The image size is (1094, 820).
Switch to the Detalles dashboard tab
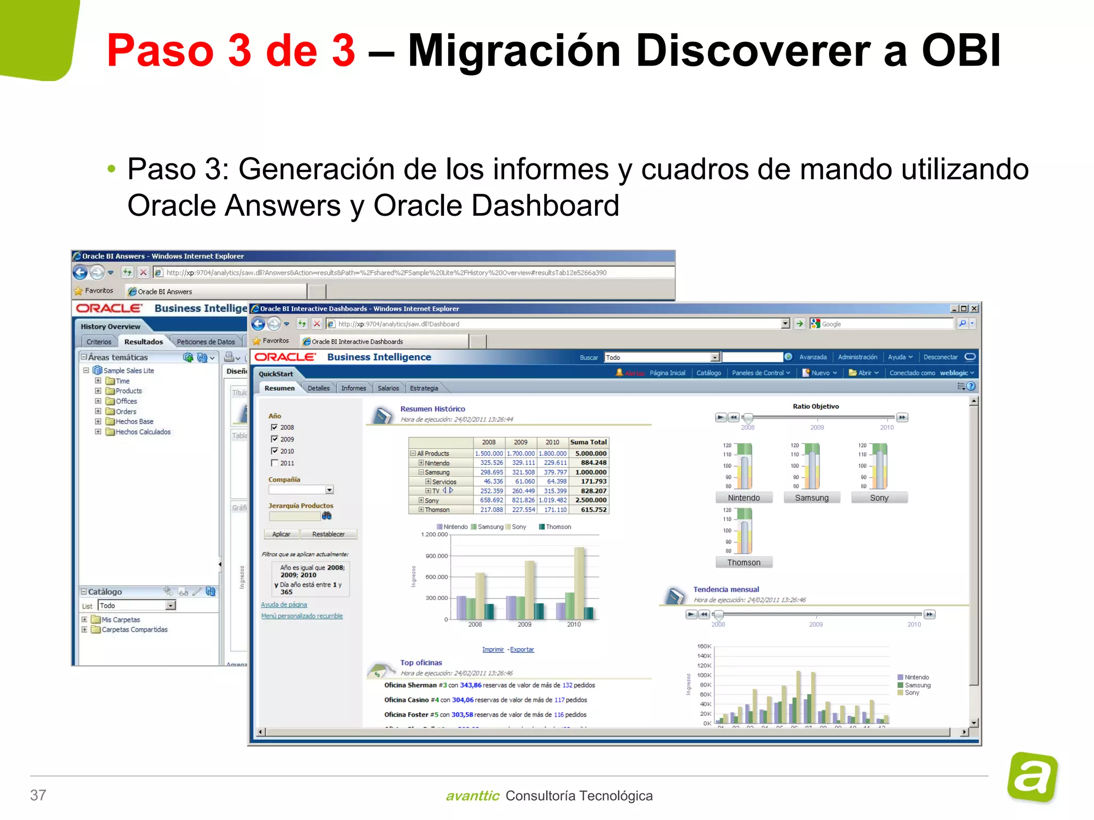(x=318, y=388)
